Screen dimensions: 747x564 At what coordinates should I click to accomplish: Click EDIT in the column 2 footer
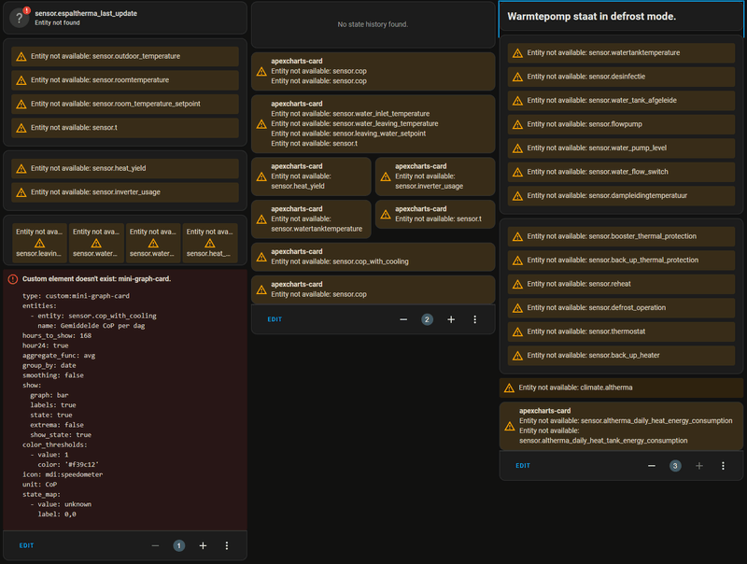pyautogui.click(x=275, y=319)
